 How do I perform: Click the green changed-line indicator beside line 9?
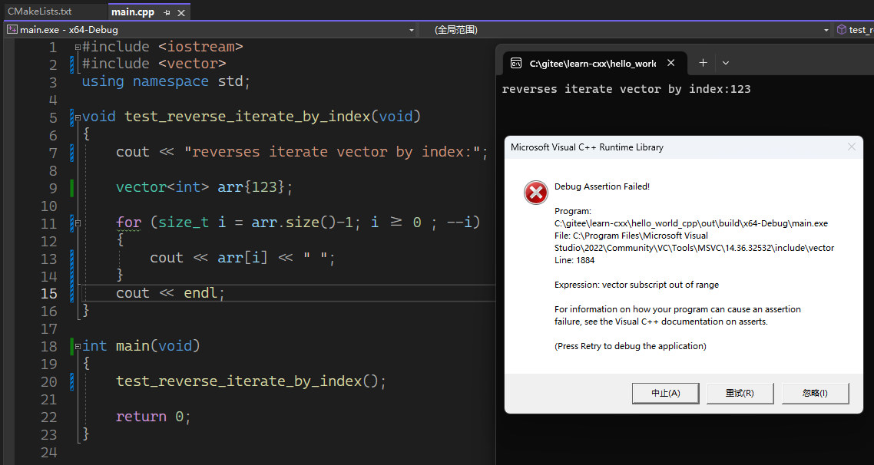click(70, 186)
